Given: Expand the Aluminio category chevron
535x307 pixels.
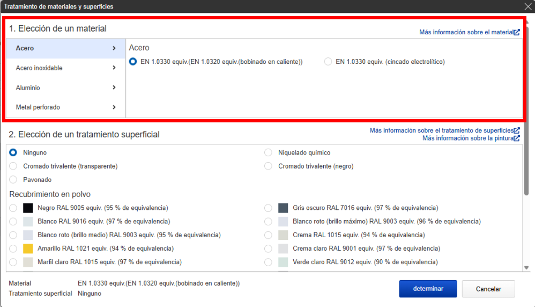Looking at the screenshot, I should [x=114, y=87].
